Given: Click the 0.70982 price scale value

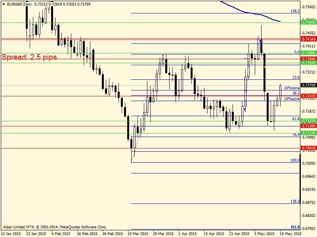Looking at the screenshot, I should pos(309,137).
